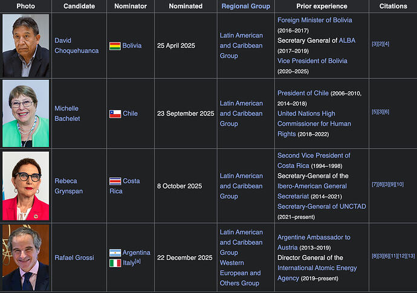417x293 pixels.
Task: Open the Rafael Grossi article link
Action: click(x=74, y=258)
